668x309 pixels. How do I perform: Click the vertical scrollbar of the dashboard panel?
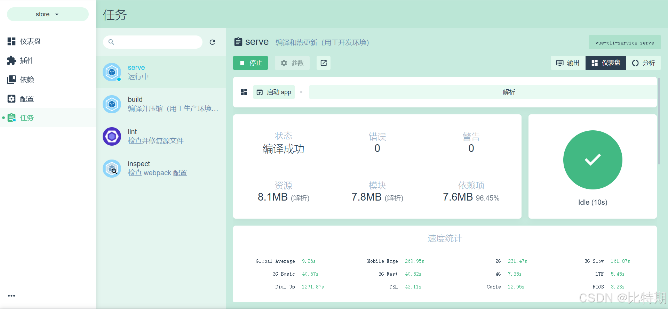click(659, 121)
